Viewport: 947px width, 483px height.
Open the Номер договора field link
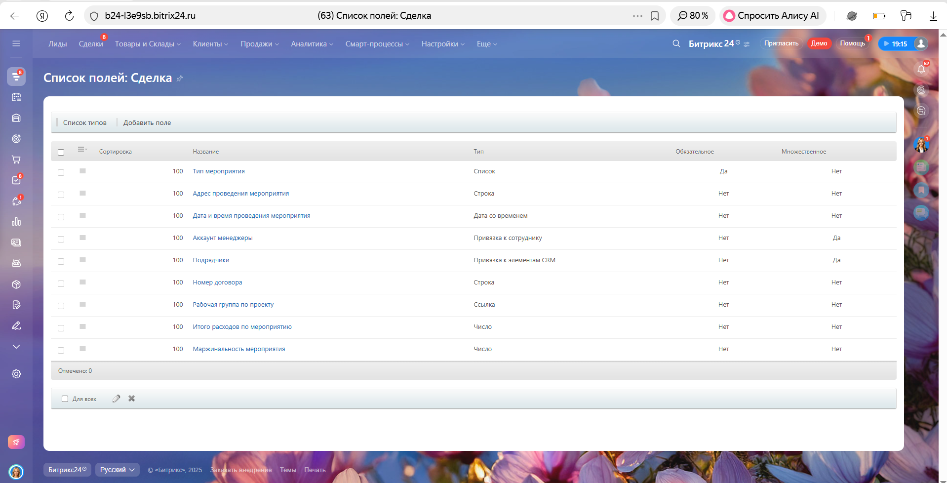click(x=217, y=282)
